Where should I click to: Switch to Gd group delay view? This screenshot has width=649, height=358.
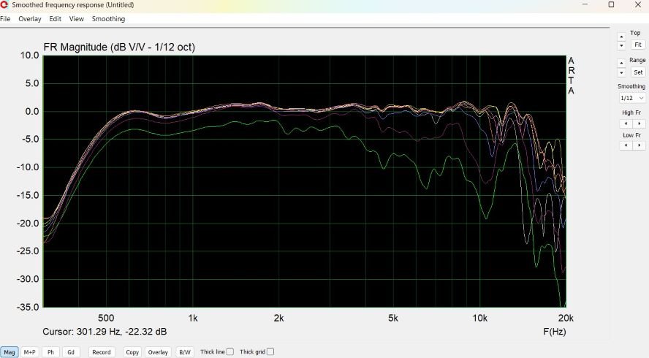click(71, 352)
